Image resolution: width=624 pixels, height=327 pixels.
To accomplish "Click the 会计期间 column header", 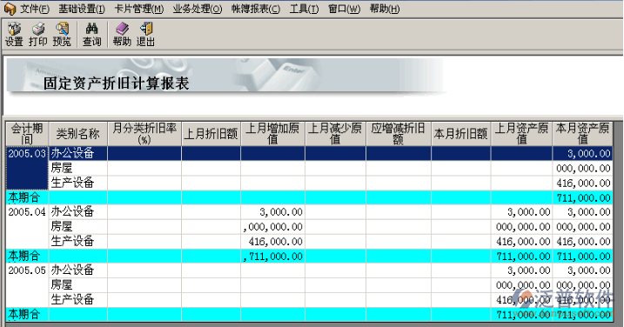I will pyautogui.click(x=27, y=134).
